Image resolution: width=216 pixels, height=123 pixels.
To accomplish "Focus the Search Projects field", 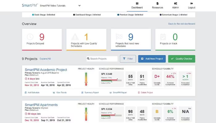I will pos(102,59).
